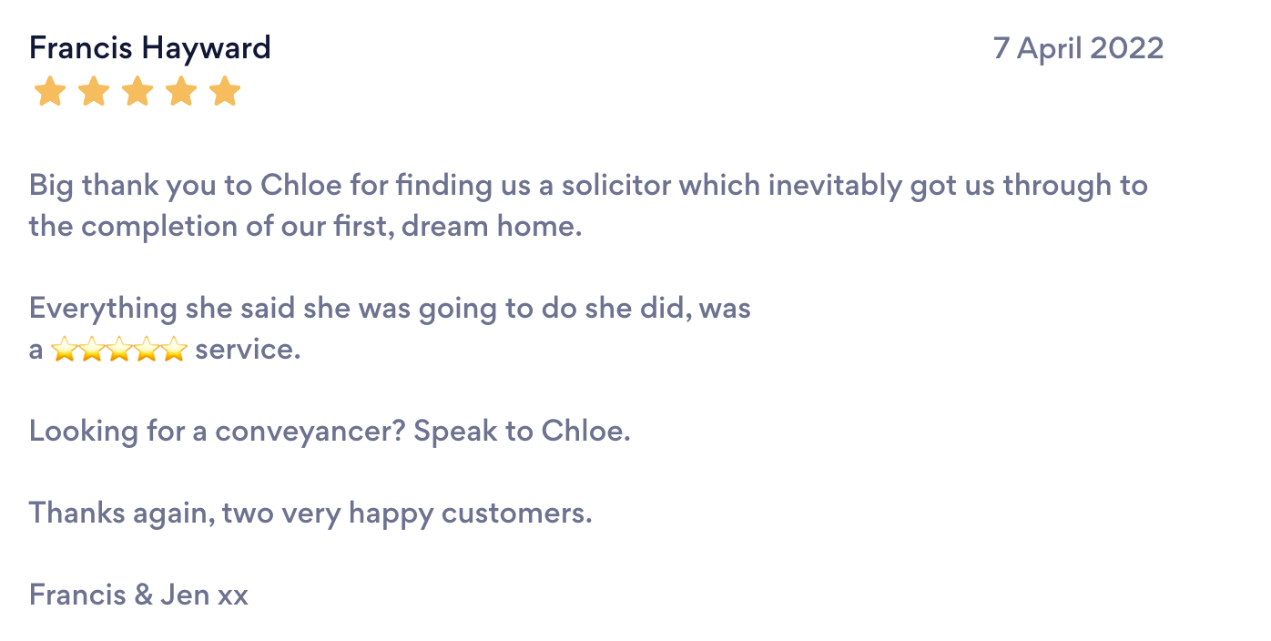The image size is (1271, 641).
Task: Click the 'Francis & Jen xx' signature
Action: pos(138,595)
